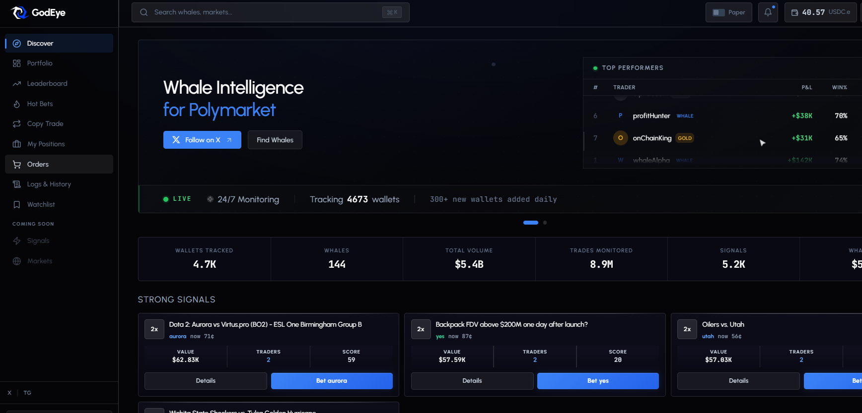862x413 pixels.
Task: Click the search magnifier icon
Action: click(x=144, y=12)
